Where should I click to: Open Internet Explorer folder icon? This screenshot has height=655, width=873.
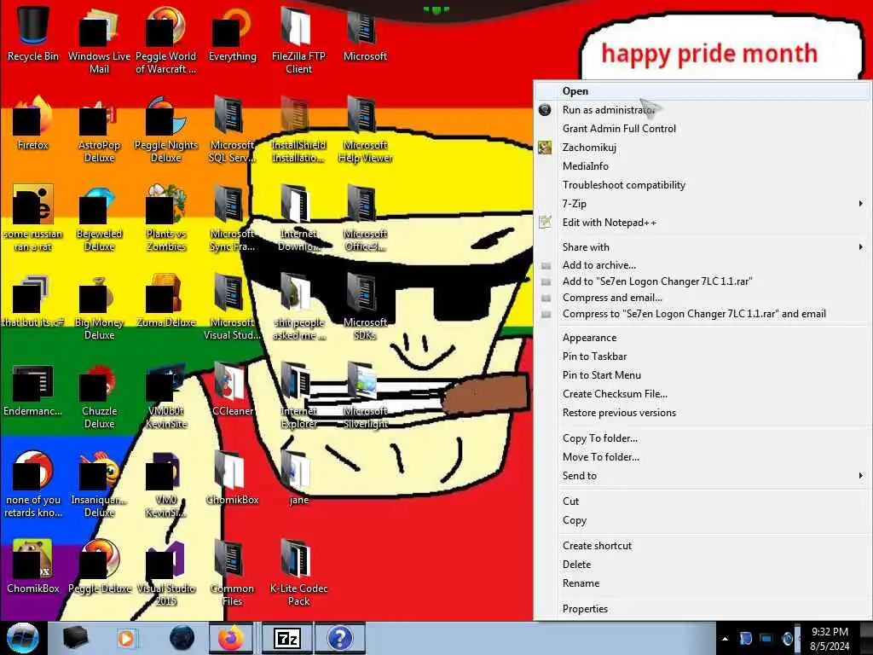[298, 396]
